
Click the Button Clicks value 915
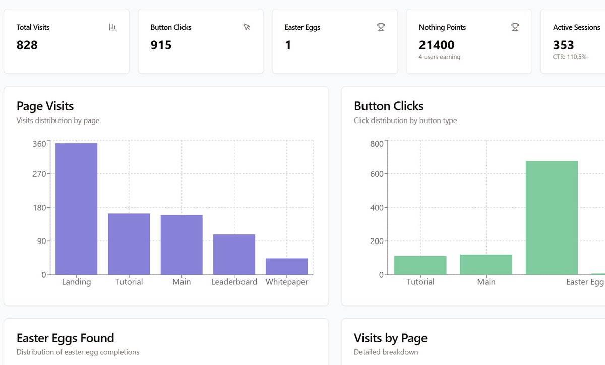[161, 45]
